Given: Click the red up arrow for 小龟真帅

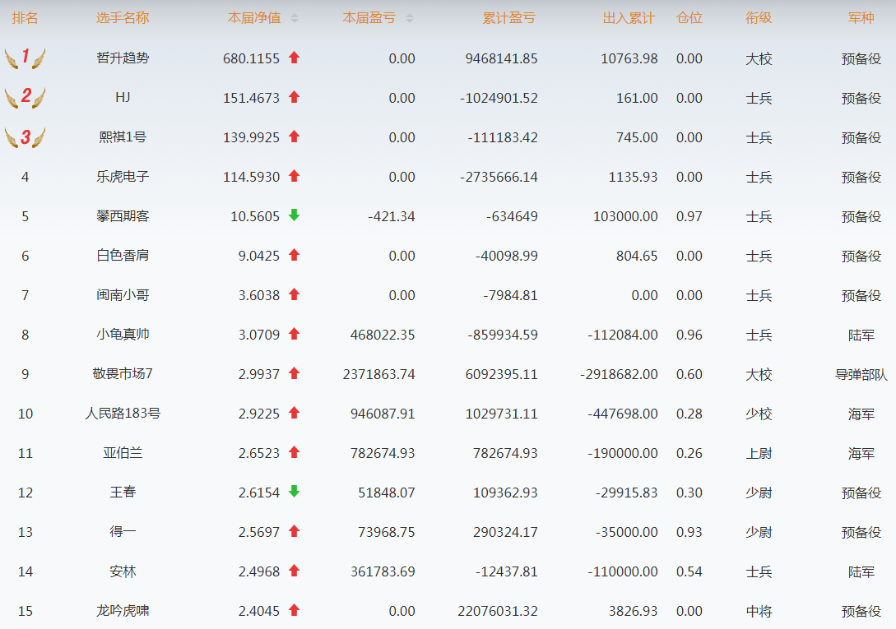Looking at the screenshot, I should click(x=295, y=334).
